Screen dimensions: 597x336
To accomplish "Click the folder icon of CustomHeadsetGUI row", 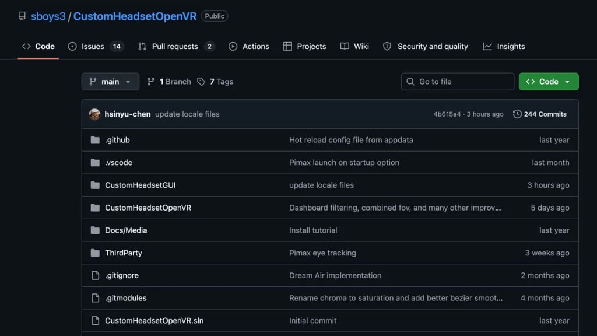I will coord(95,185).
